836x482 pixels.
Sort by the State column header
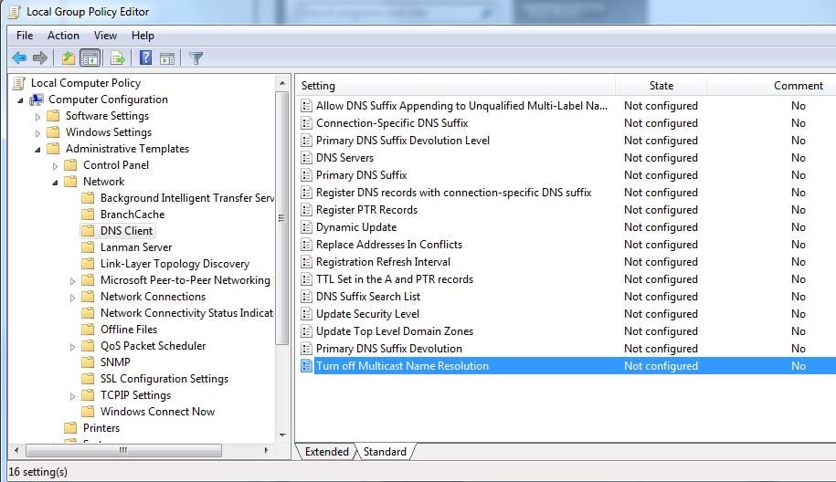[661, 86]
